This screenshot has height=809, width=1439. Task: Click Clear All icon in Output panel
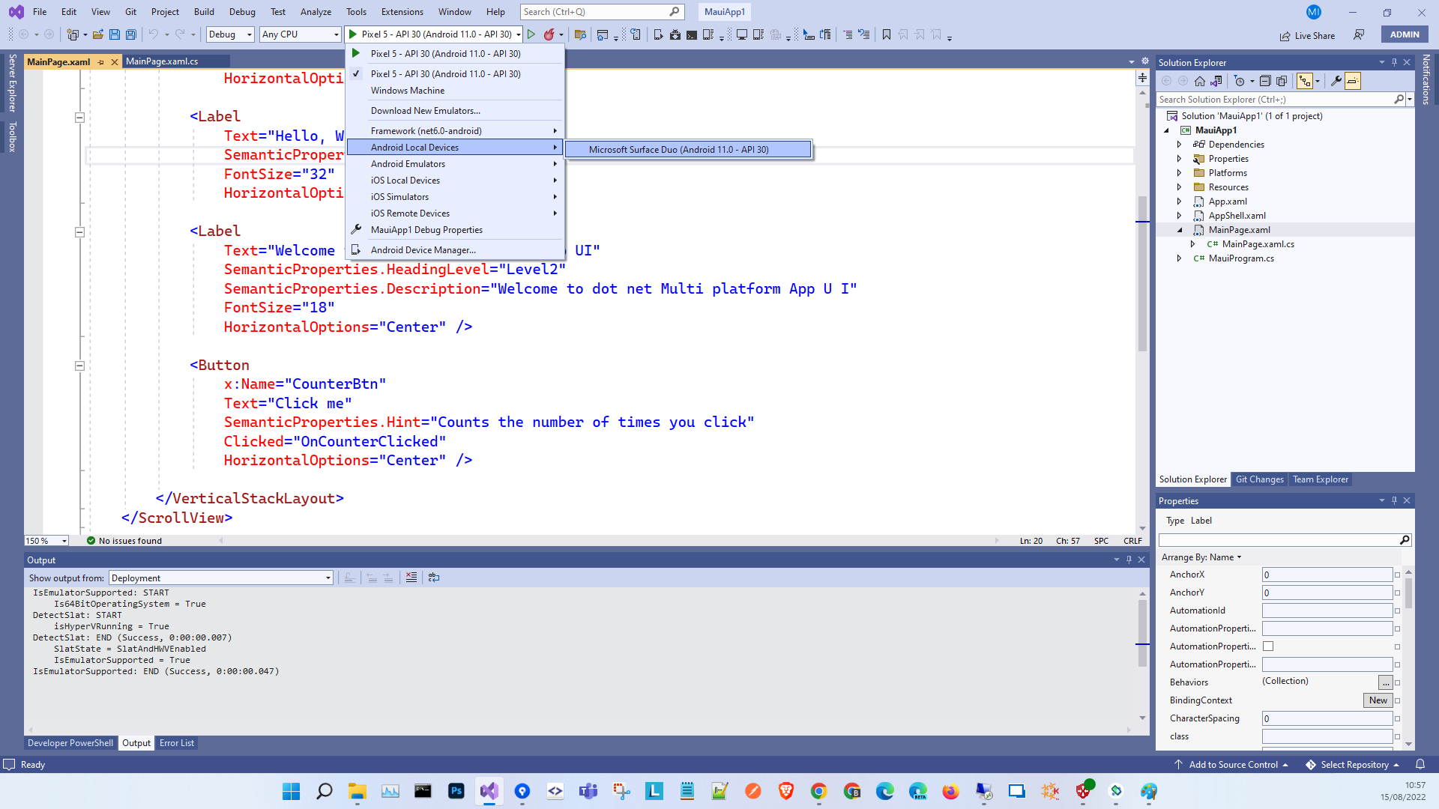point(411,578)
